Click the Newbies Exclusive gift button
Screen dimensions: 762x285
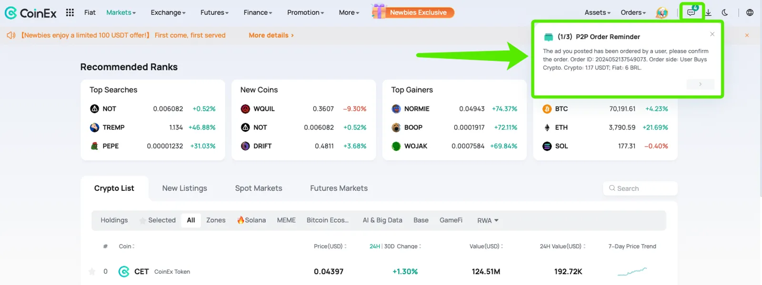click(413, 12)
